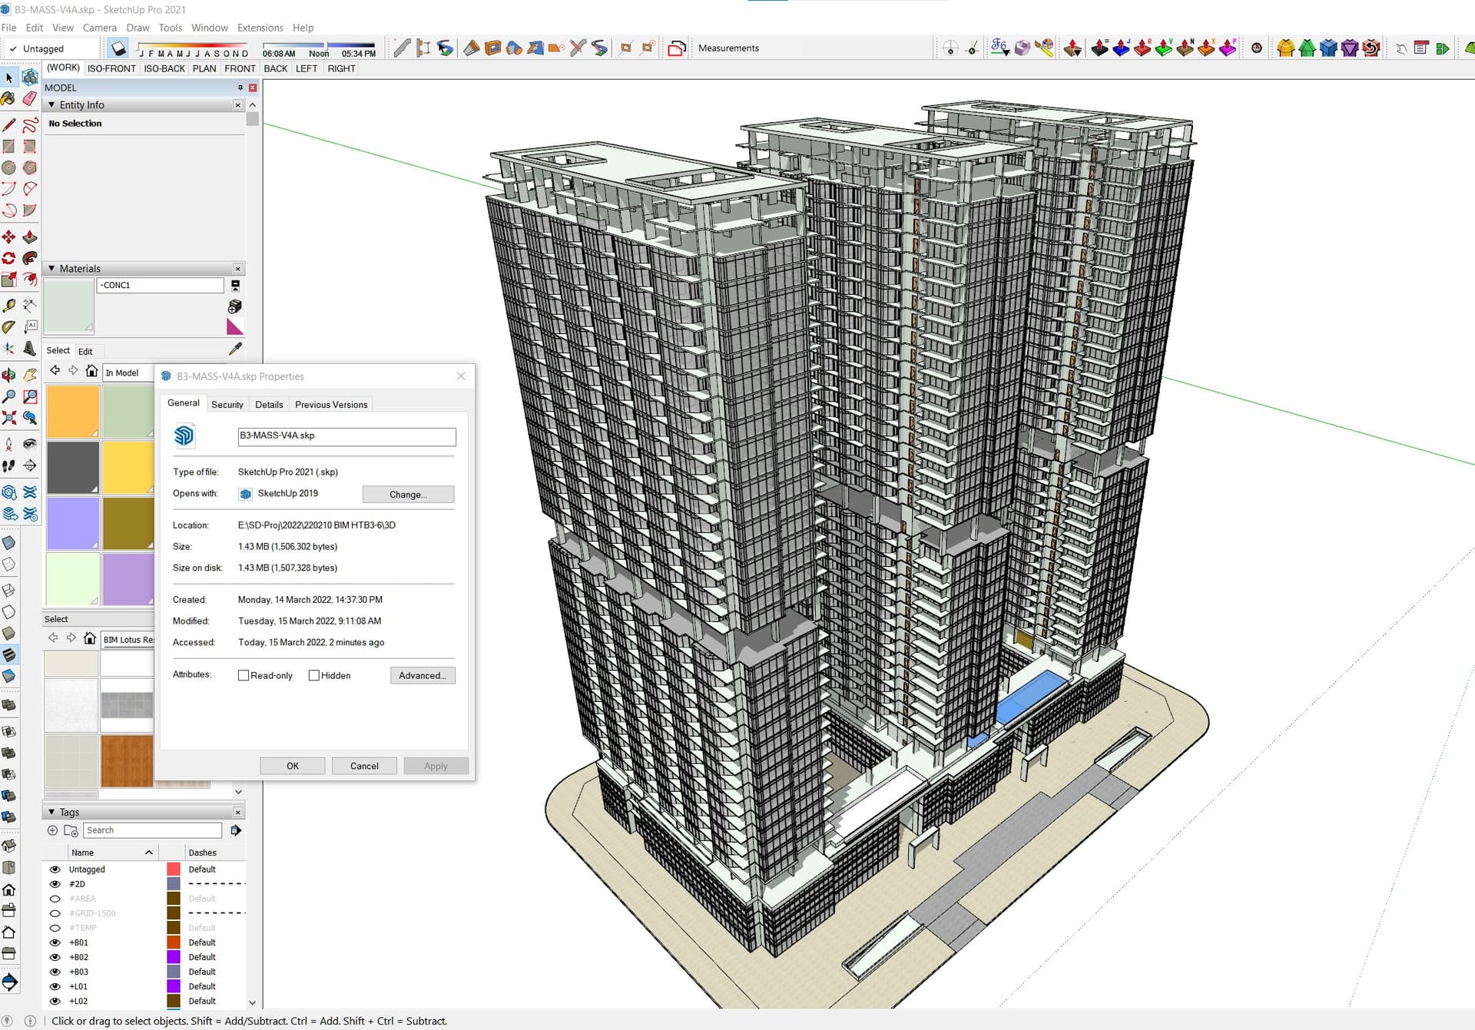
Task: Open the Extensions menu
Action: tap(260, 28)
